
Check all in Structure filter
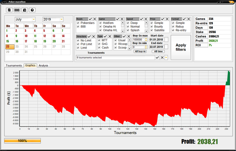coord(89,36)
